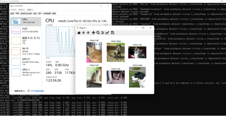Click the large CPU heading in performance pane
This screenshot has width=226, height=116.
click(x=50, y=21)
